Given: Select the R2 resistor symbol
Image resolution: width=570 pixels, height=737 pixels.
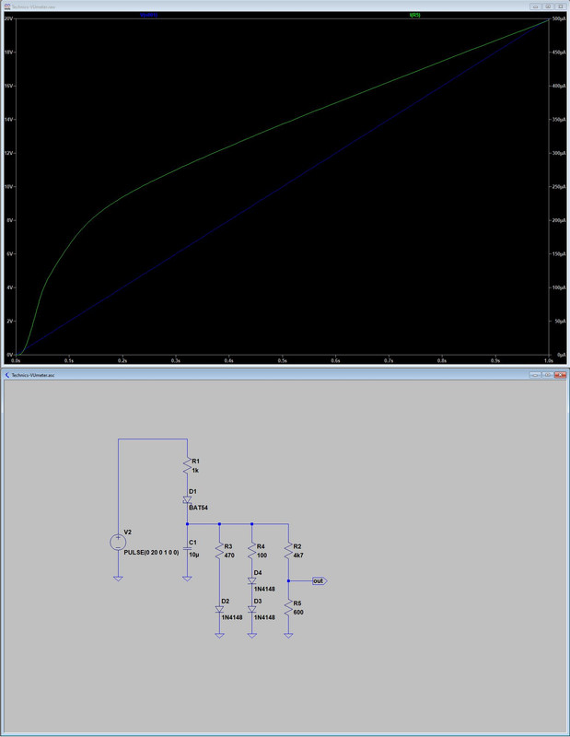Looking at the screenshot, I should [x=288, y=550].
